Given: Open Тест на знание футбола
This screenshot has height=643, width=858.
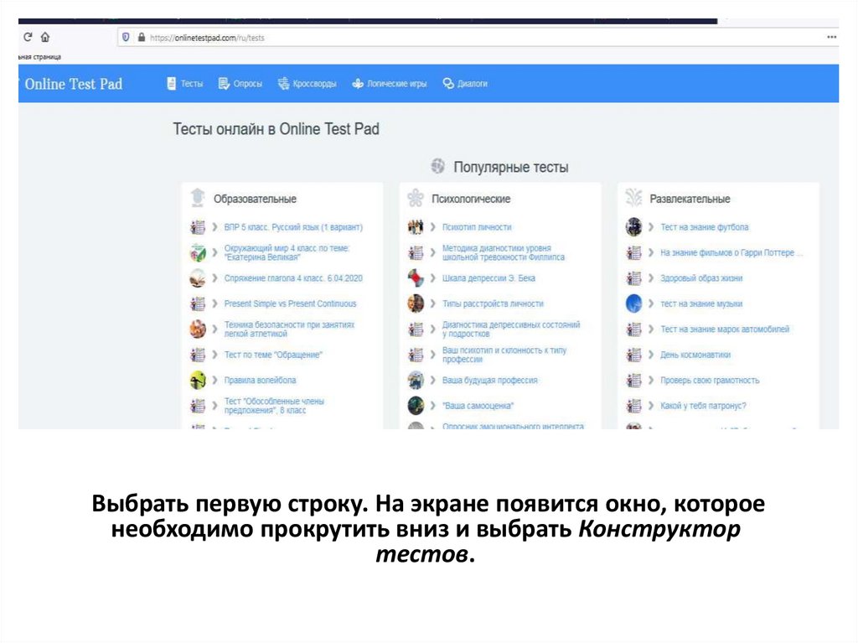Looking at the screenshot, I should 704,226.
